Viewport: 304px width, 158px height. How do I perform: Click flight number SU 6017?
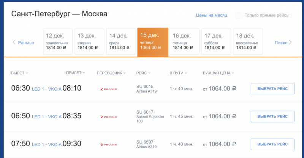tap(145, 112)
